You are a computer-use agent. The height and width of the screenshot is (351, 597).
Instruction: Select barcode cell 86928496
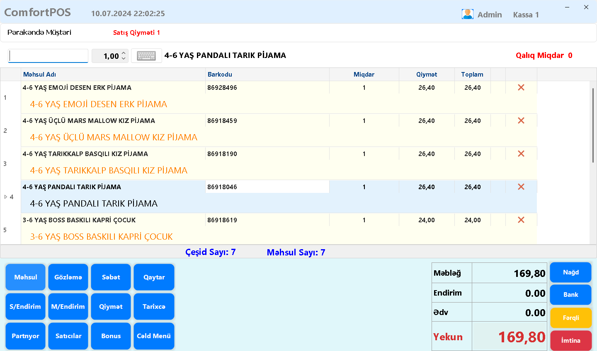click(267, 87)
